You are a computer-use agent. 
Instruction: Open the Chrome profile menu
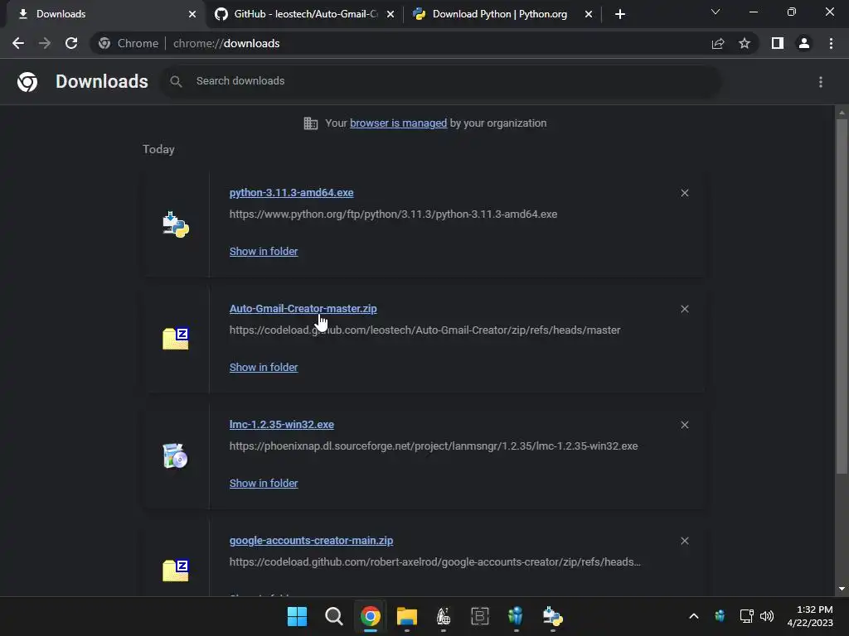coord(804,43)
